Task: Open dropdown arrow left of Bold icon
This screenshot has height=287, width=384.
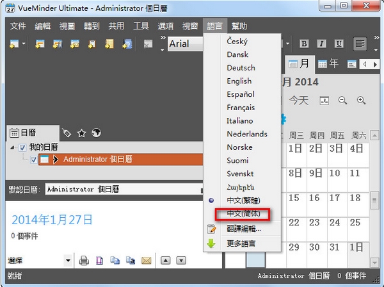Action: pos(287,44)
